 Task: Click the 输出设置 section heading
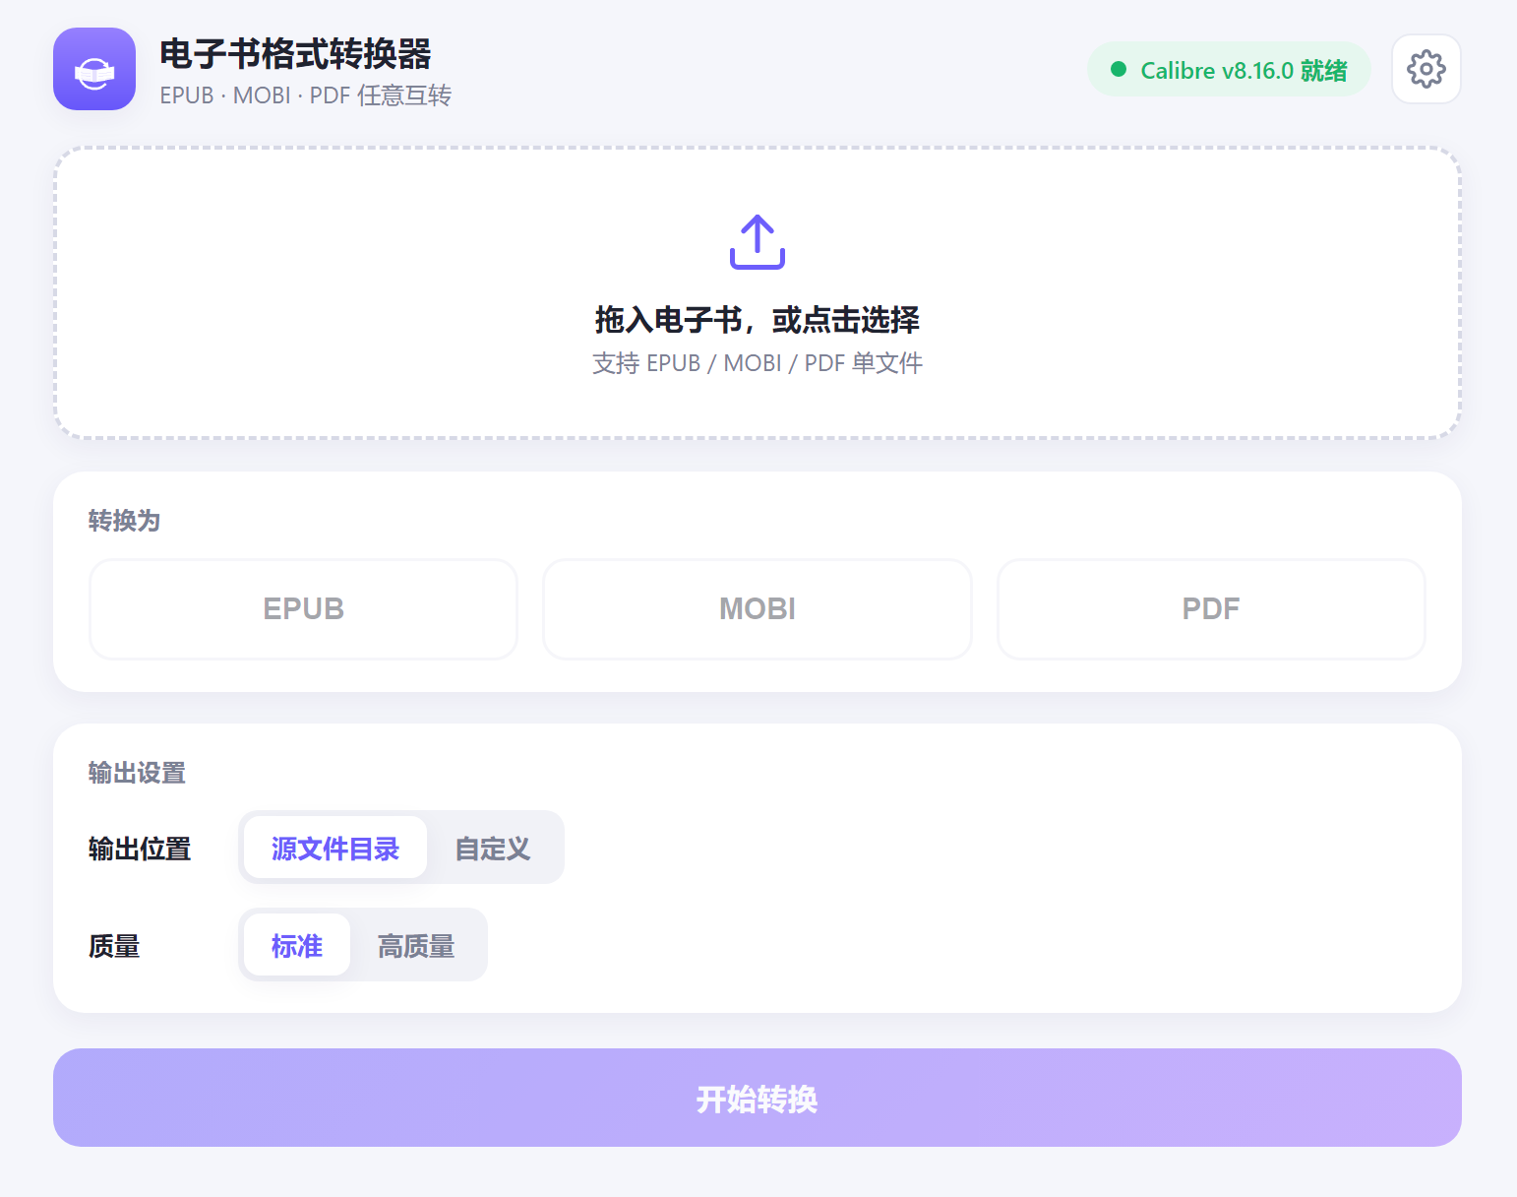click(x=137, y=773)
